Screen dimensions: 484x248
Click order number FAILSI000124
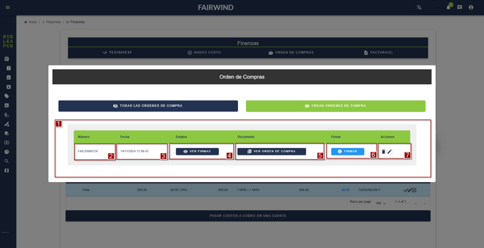(88, 152)
